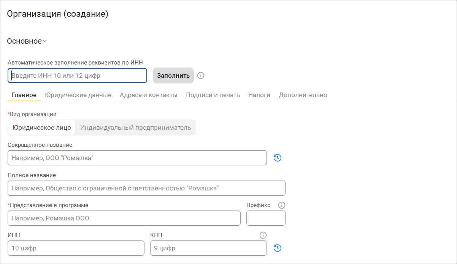
Task: Open the Главное tab
Action: point(24,95)
